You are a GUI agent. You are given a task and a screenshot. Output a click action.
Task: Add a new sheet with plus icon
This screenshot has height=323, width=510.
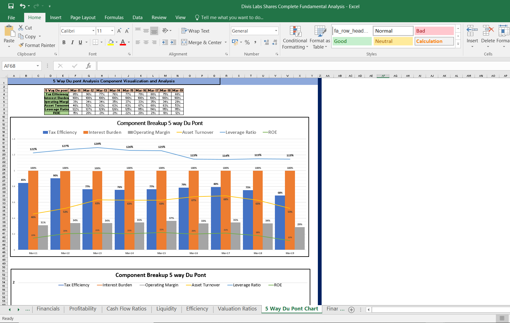tap(351, 310)
